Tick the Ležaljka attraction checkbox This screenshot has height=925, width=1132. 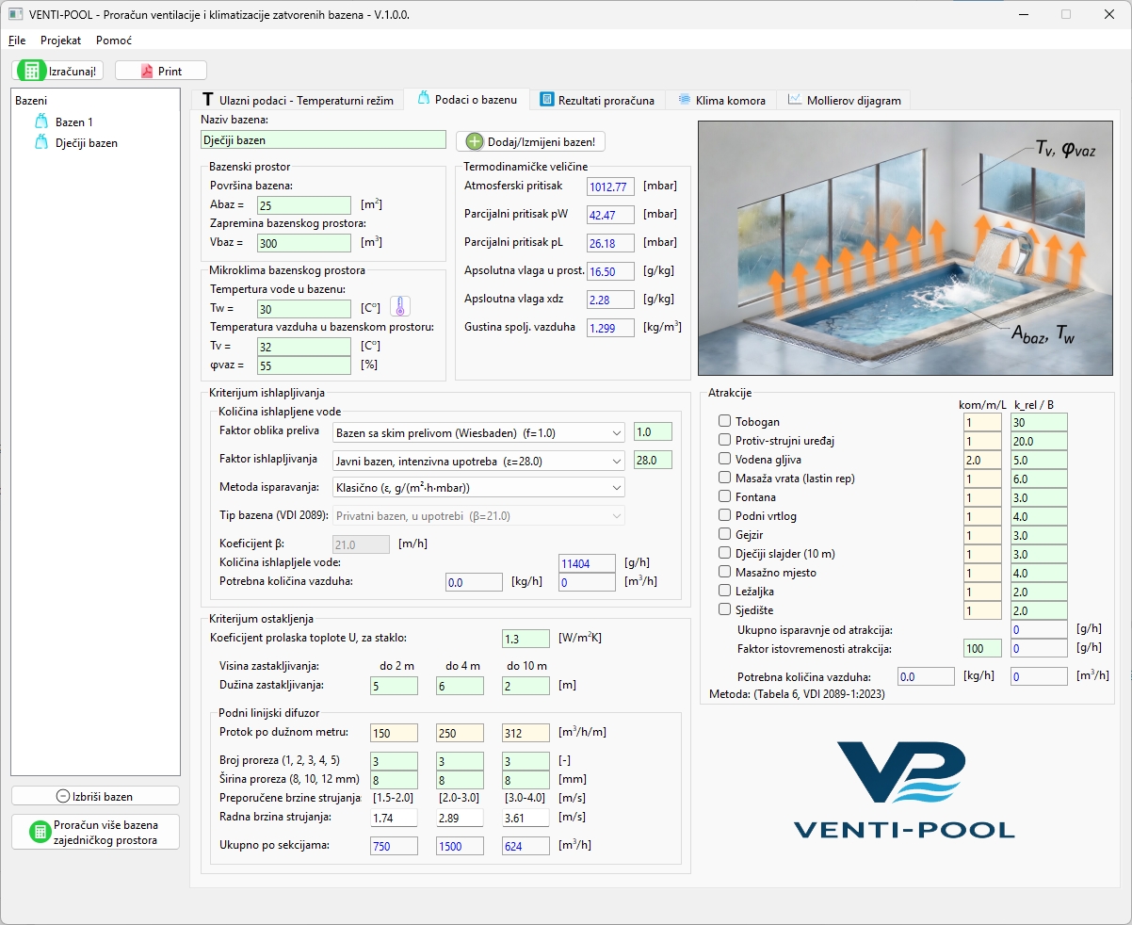tap(725, 592)
